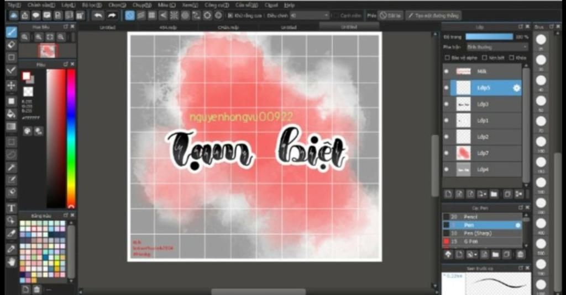Zoom out in Navigator panel
Screen dimensions: 566x295
pos(61,37)
